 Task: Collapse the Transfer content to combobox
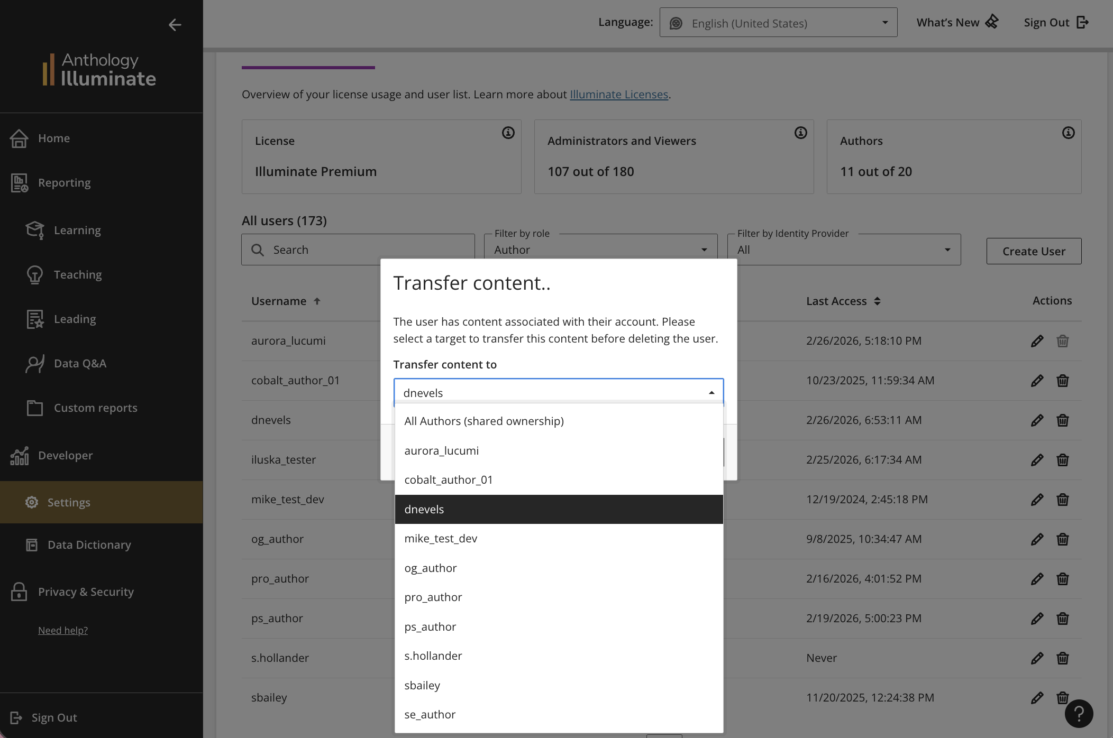(711, 393)
